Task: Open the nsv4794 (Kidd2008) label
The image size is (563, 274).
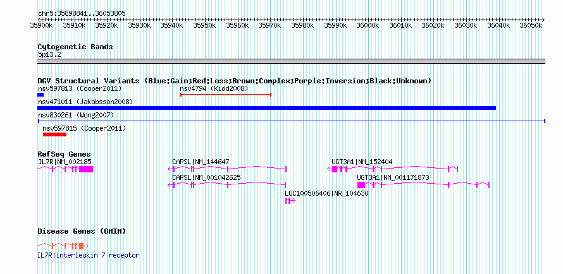Action: pos(214,88)
